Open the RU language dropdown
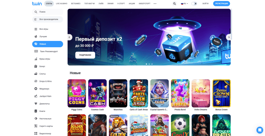The image size is (265, 136). 185,4
